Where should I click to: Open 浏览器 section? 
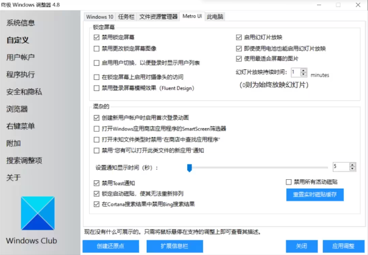point(17,109)
